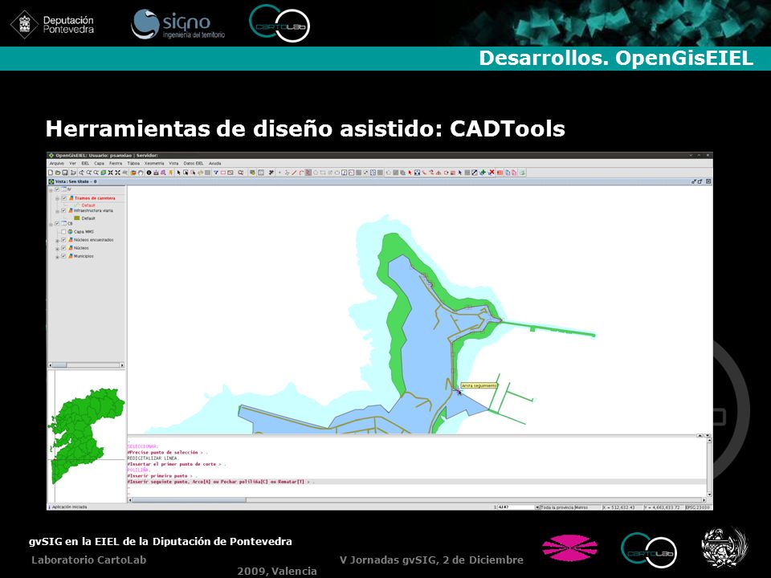Click the green plus add icon
Image resolution: width=771 pixels, height=578 pixels.
tap(483, 173)
